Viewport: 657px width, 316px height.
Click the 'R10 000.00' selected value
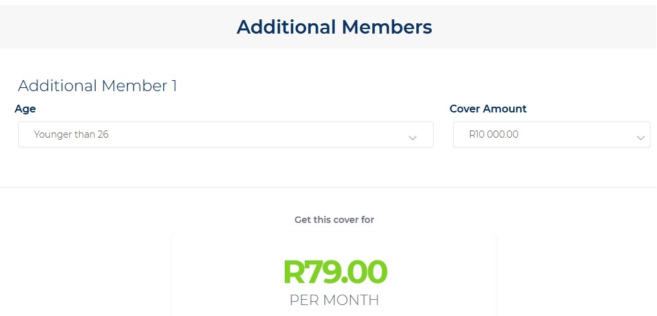(494, 134)
